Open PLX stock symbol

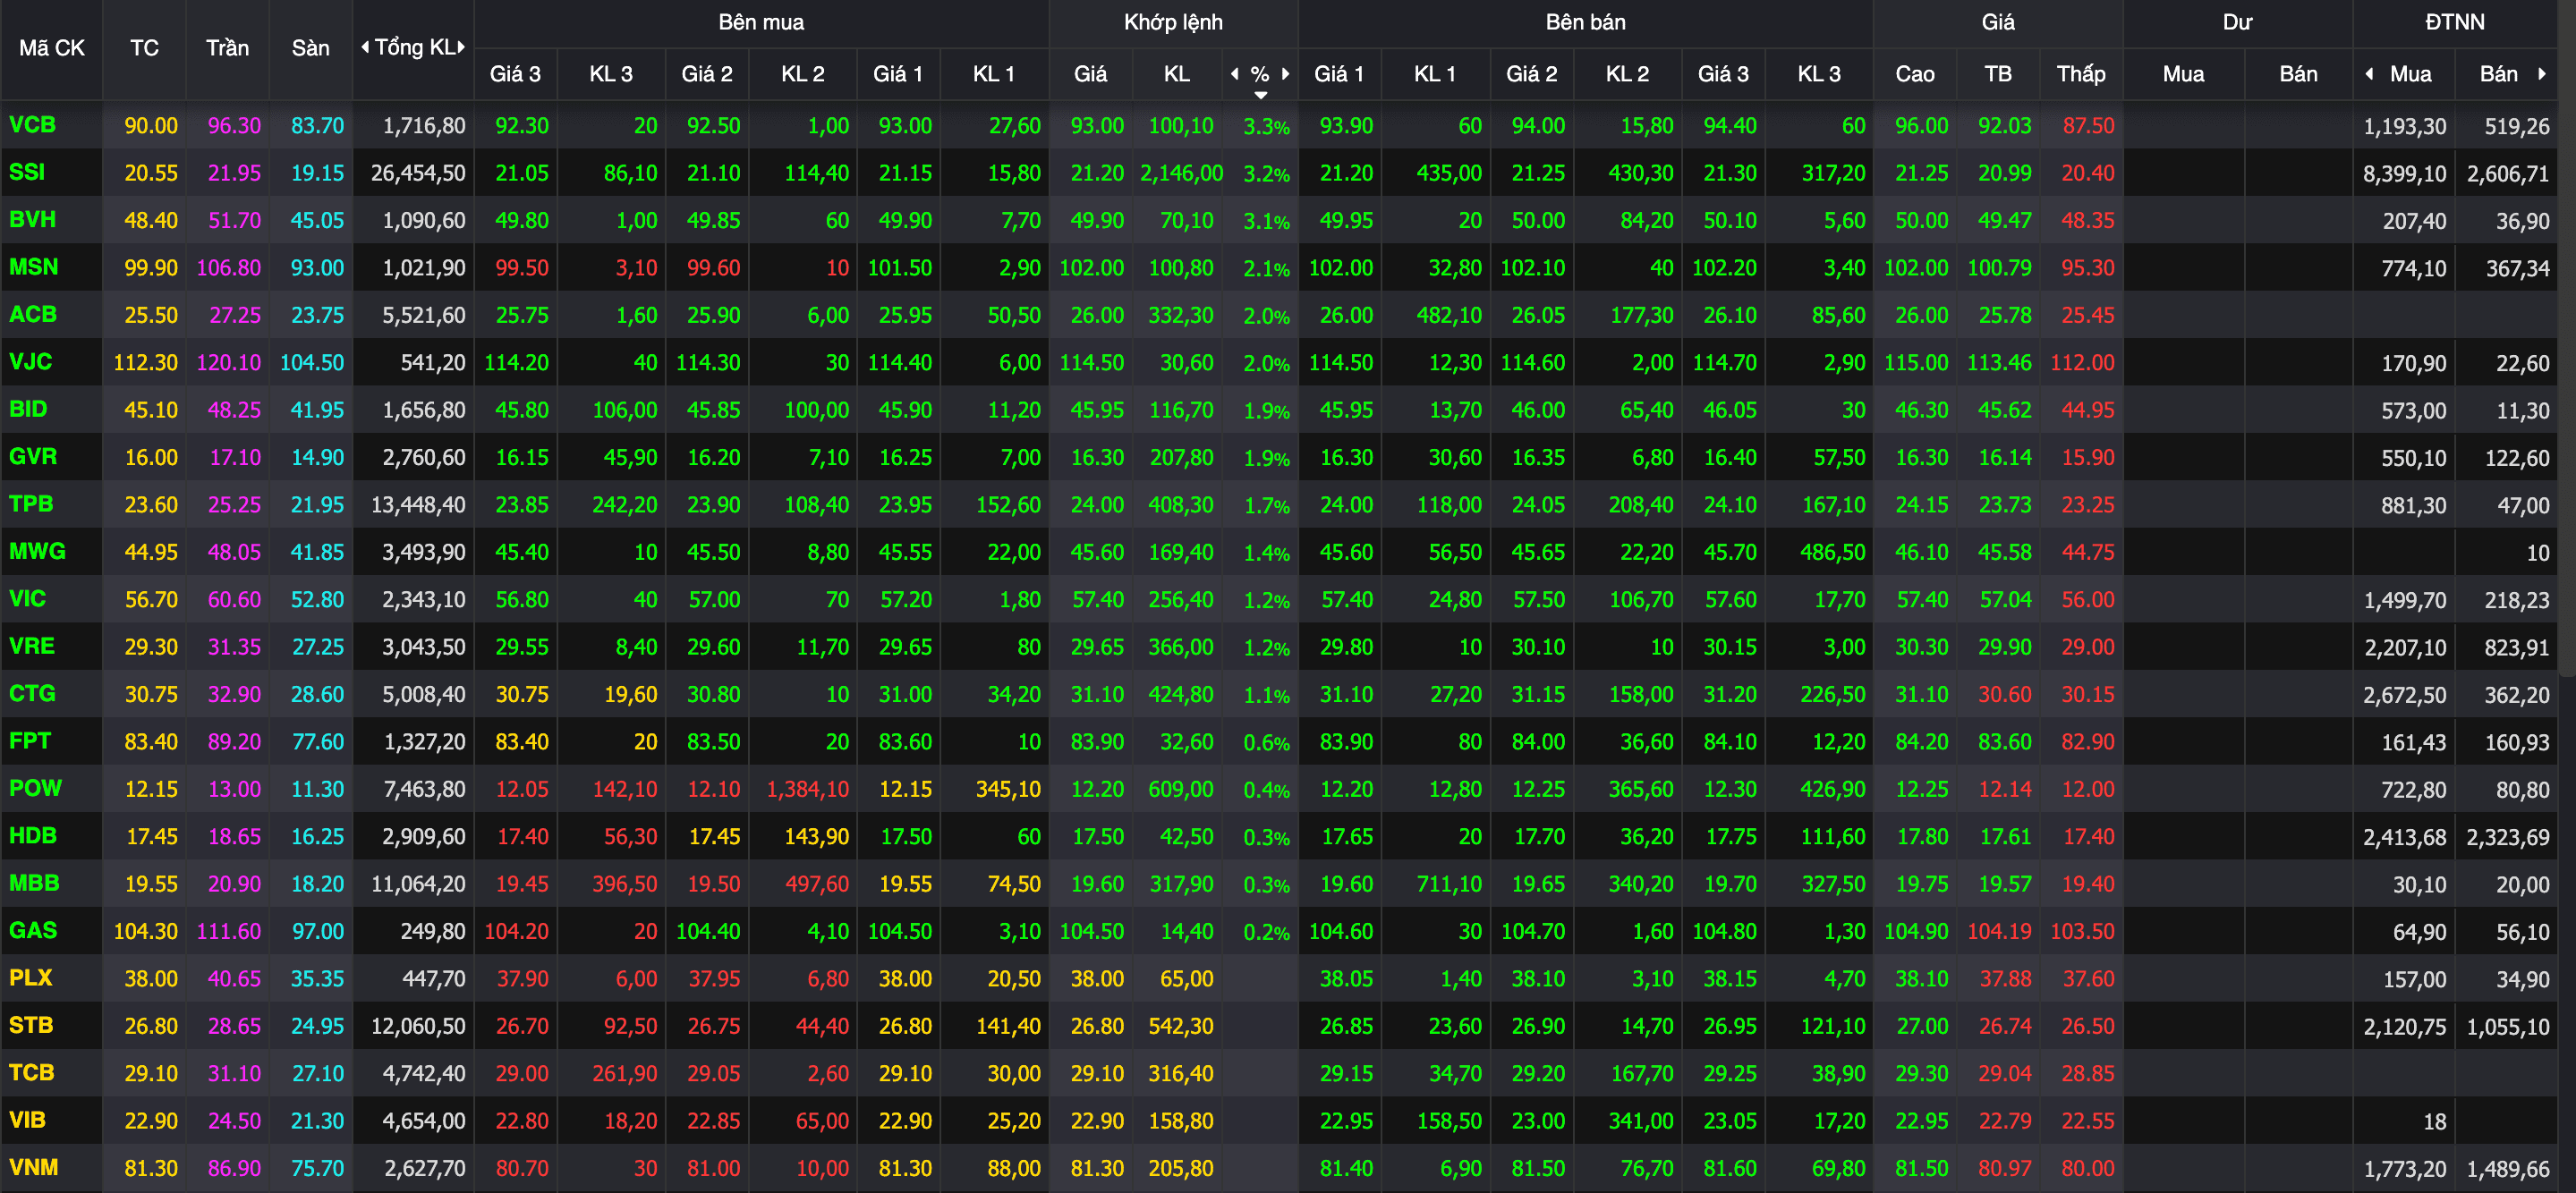pos(30,978)
